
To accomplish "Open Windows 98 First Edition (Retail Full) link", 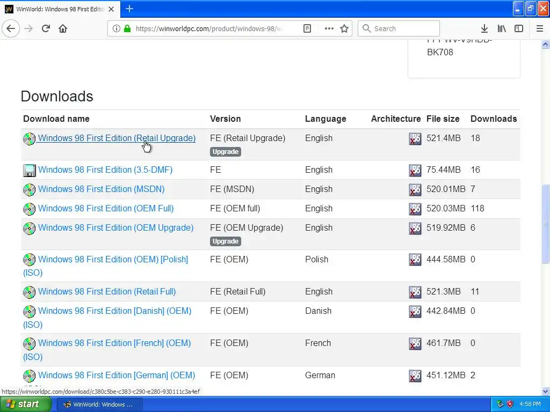I will click(107, 291).
